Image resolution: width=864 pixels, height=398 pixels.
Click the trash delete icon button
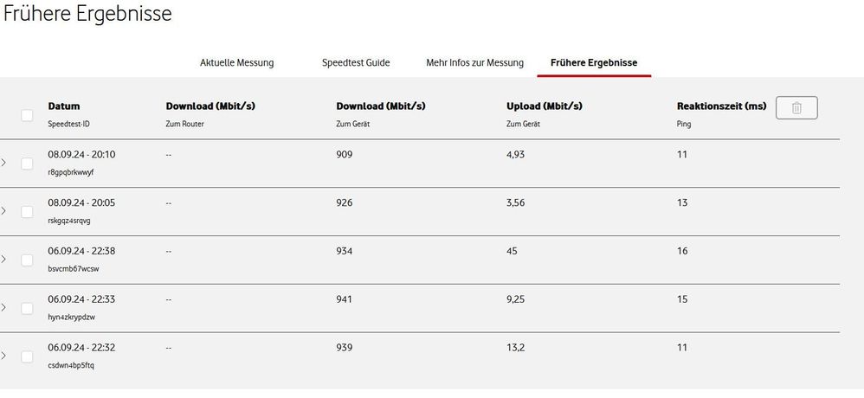coord(796,108)
